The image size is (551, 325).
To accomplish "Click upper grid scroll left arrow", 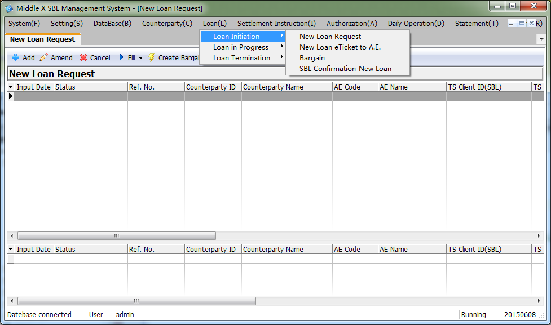I will point(12,235).
